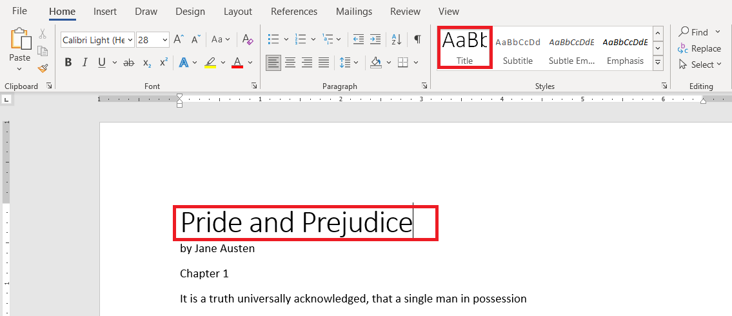
Task: Select the Format Painter brush icon
Action: [43, 68]
